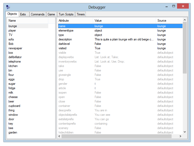Click the vertical scrollbar thumb
Viewport: 194px width, 146px height.
(x=185, y=48)
